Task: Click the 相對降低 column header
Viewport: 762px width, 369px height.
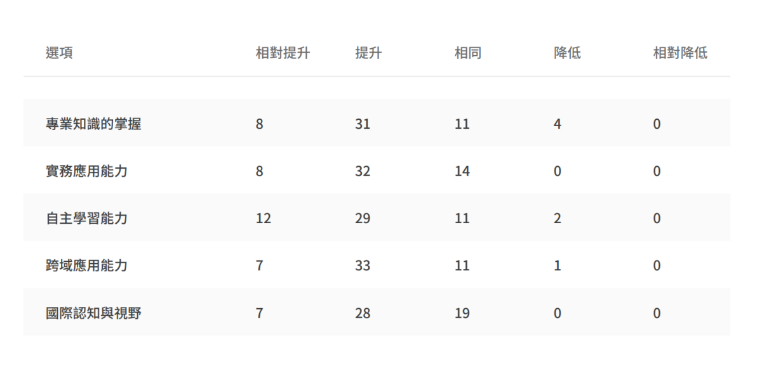Action: tap(680, 53)
